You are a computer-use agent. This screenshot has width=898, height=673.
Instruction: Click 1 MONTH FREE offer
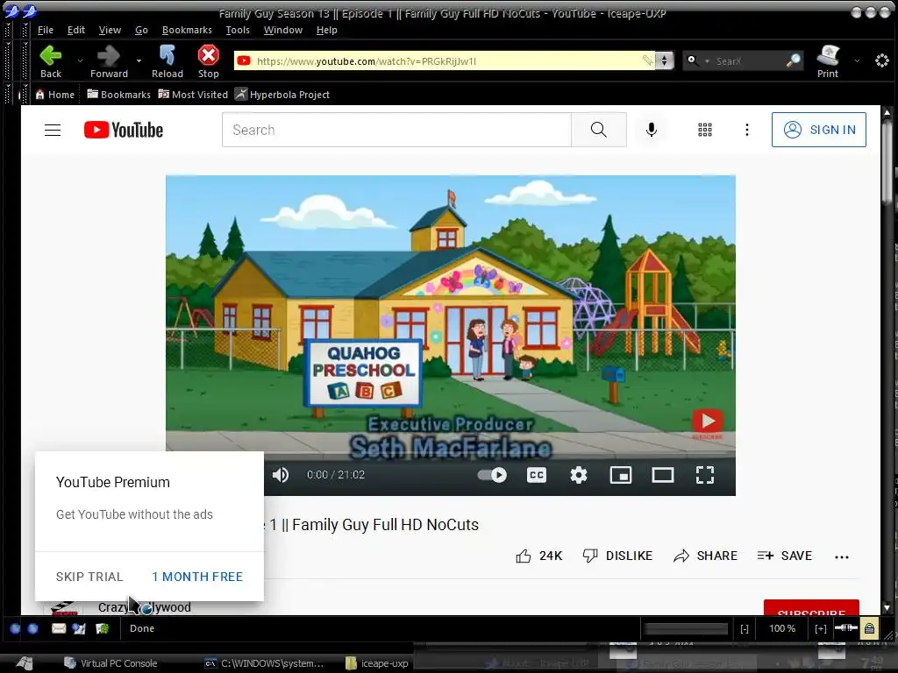click(197, 577)
